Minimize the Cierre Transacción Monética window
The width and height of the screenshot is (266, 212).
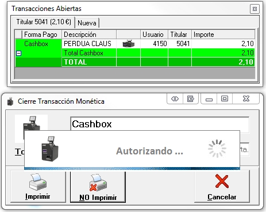(209, 99)
